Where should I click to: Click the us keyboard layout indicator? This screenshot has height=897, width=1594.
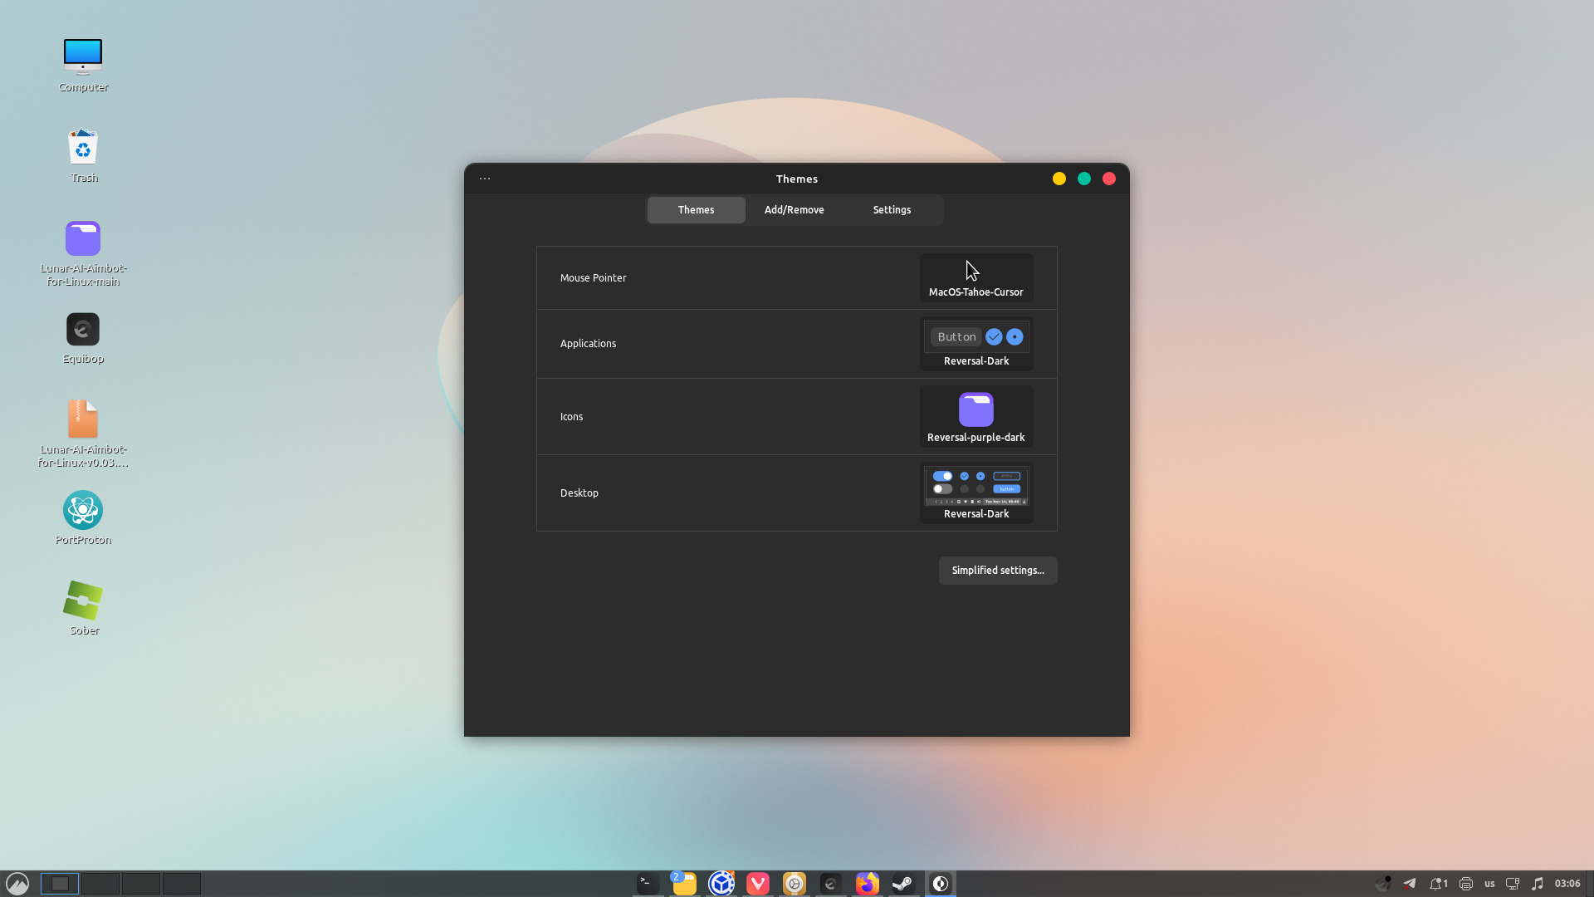pos(1489,884)
